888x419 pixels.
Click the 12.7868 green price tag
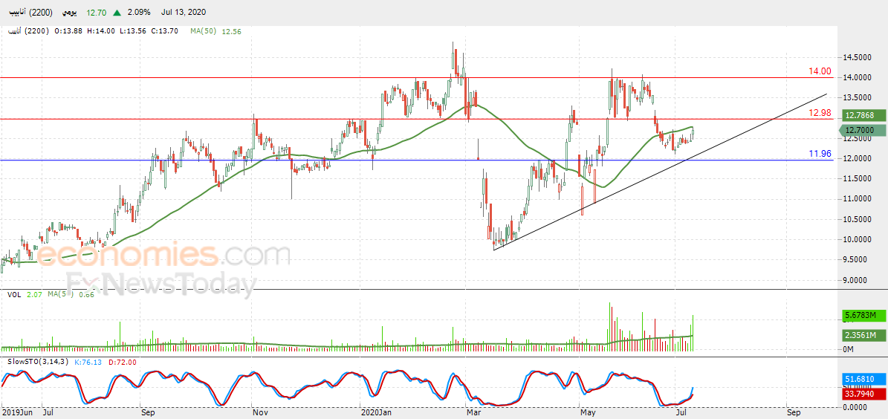[862, 115]
